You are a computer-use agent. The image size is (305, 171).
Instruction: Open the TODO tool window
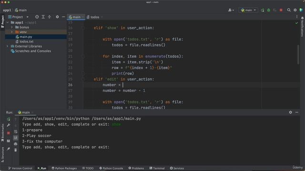[88, 168]
